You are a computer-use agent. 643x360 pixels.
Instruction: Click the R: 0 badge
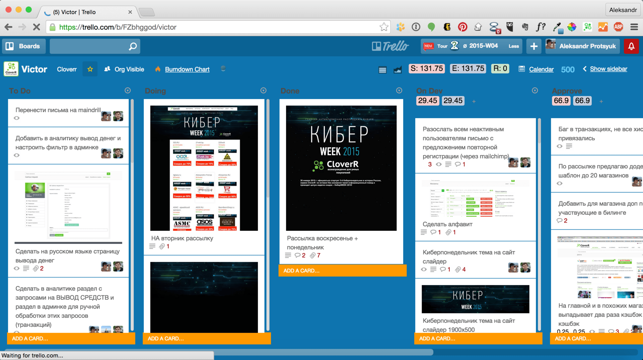coord(500,69)
